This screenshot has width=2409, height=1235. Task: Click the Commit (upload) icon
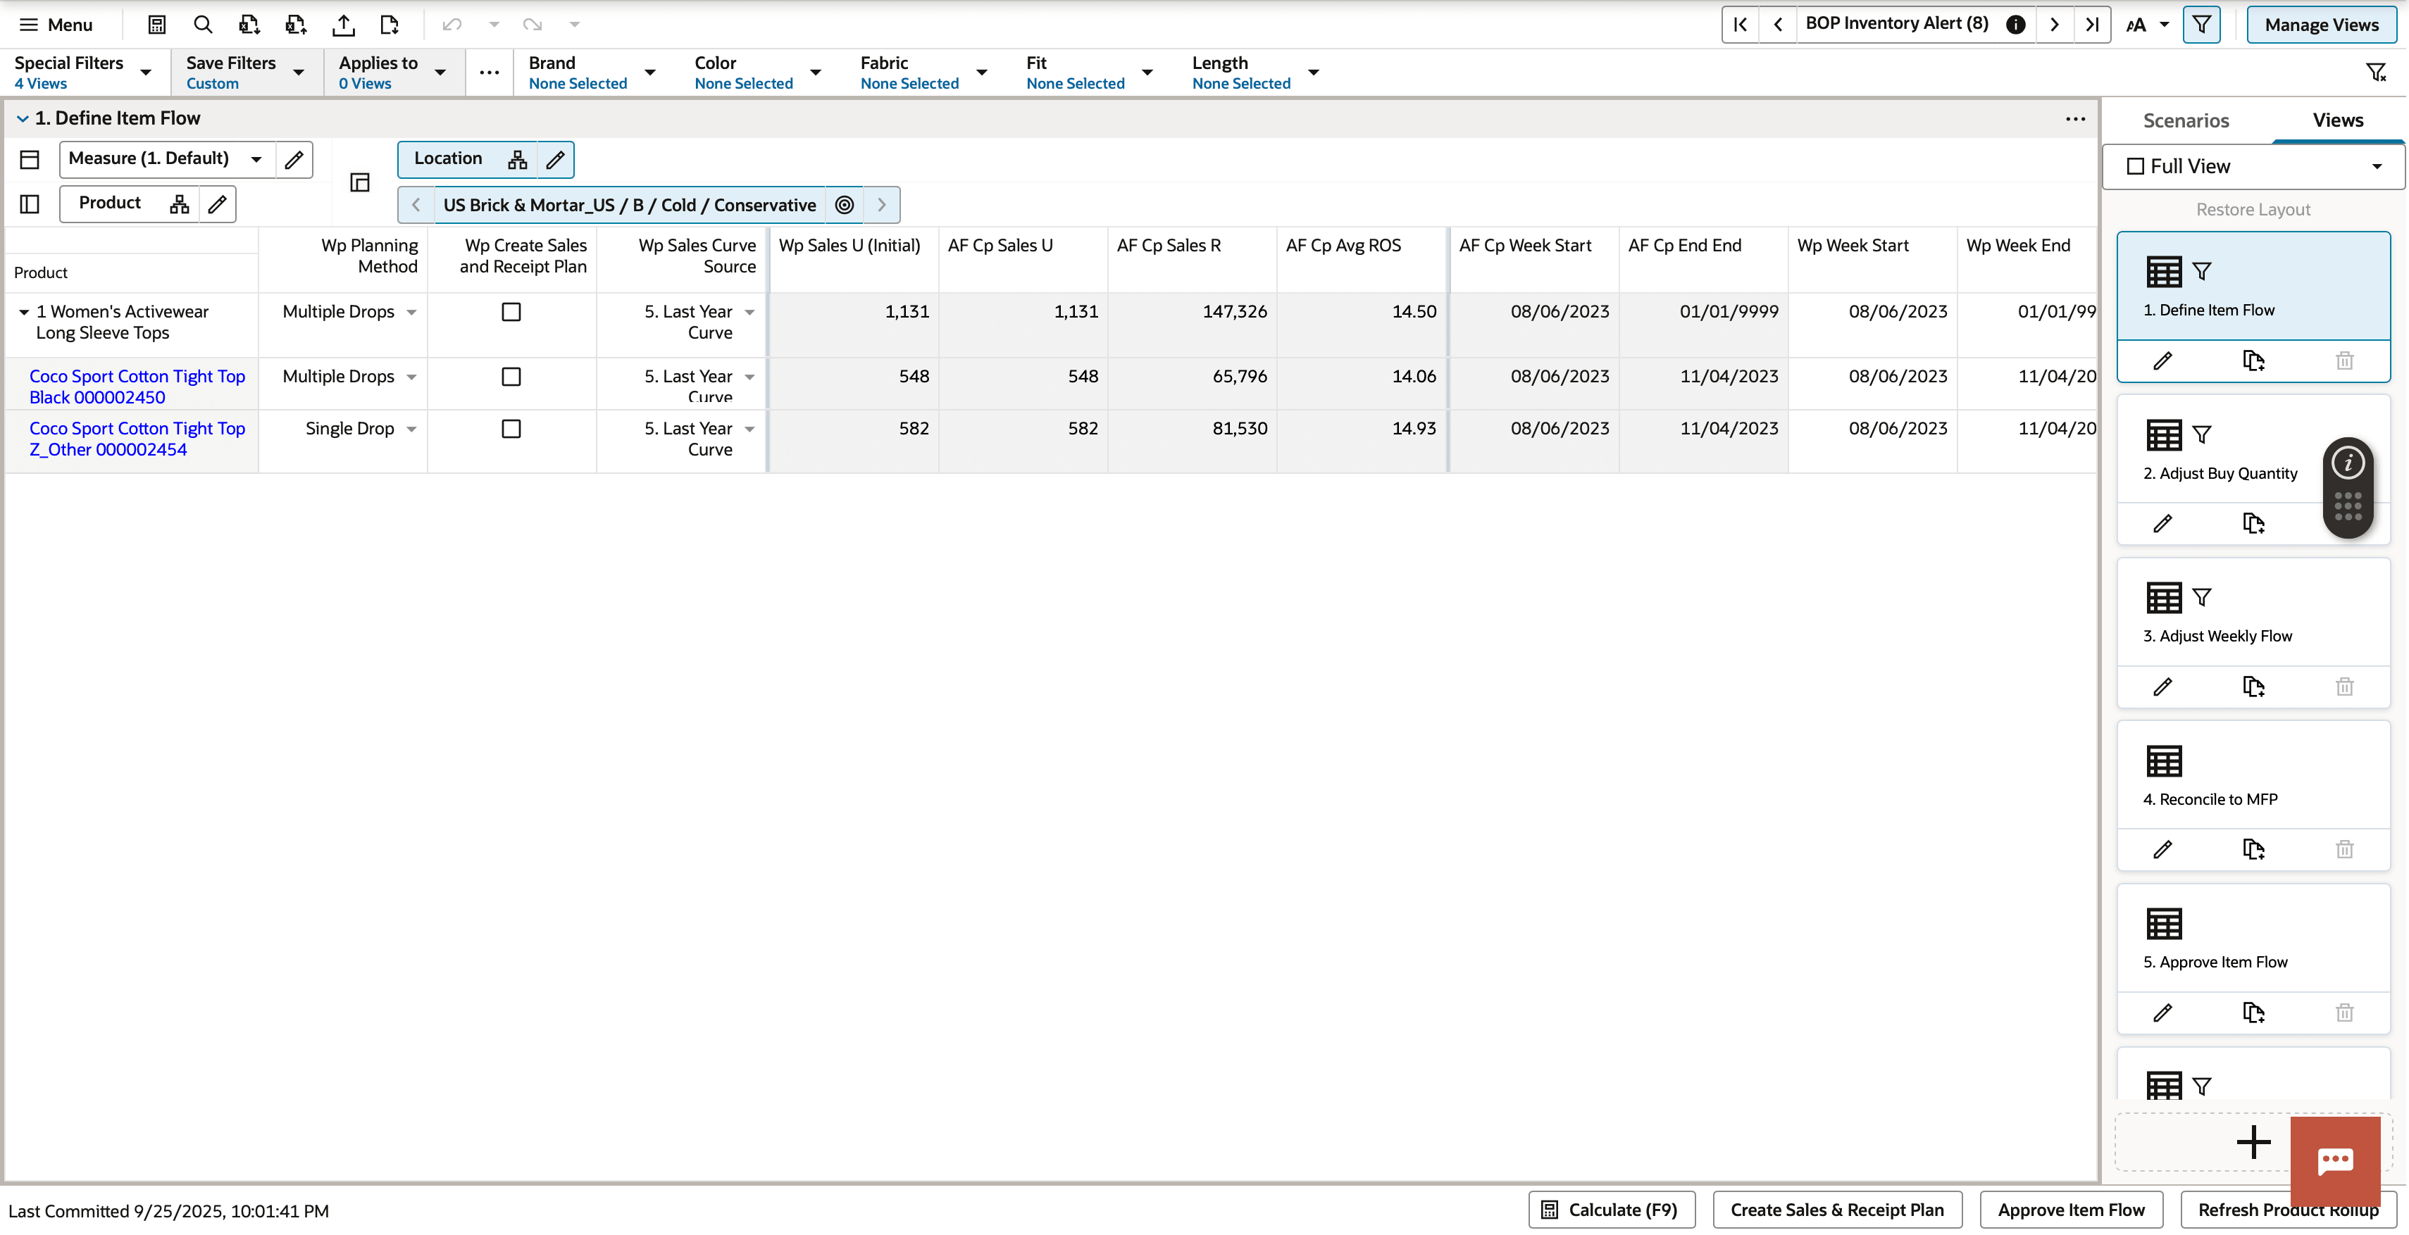pyautogui.click(x=343, y=25)
